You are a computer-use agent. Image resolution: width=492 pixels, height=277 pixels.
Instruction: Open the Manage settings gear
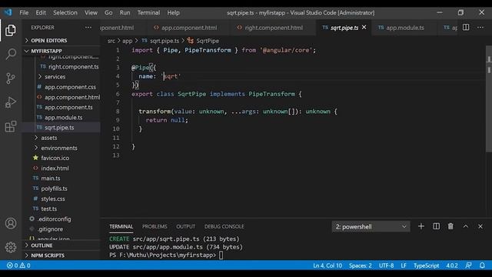click(11, 247)
